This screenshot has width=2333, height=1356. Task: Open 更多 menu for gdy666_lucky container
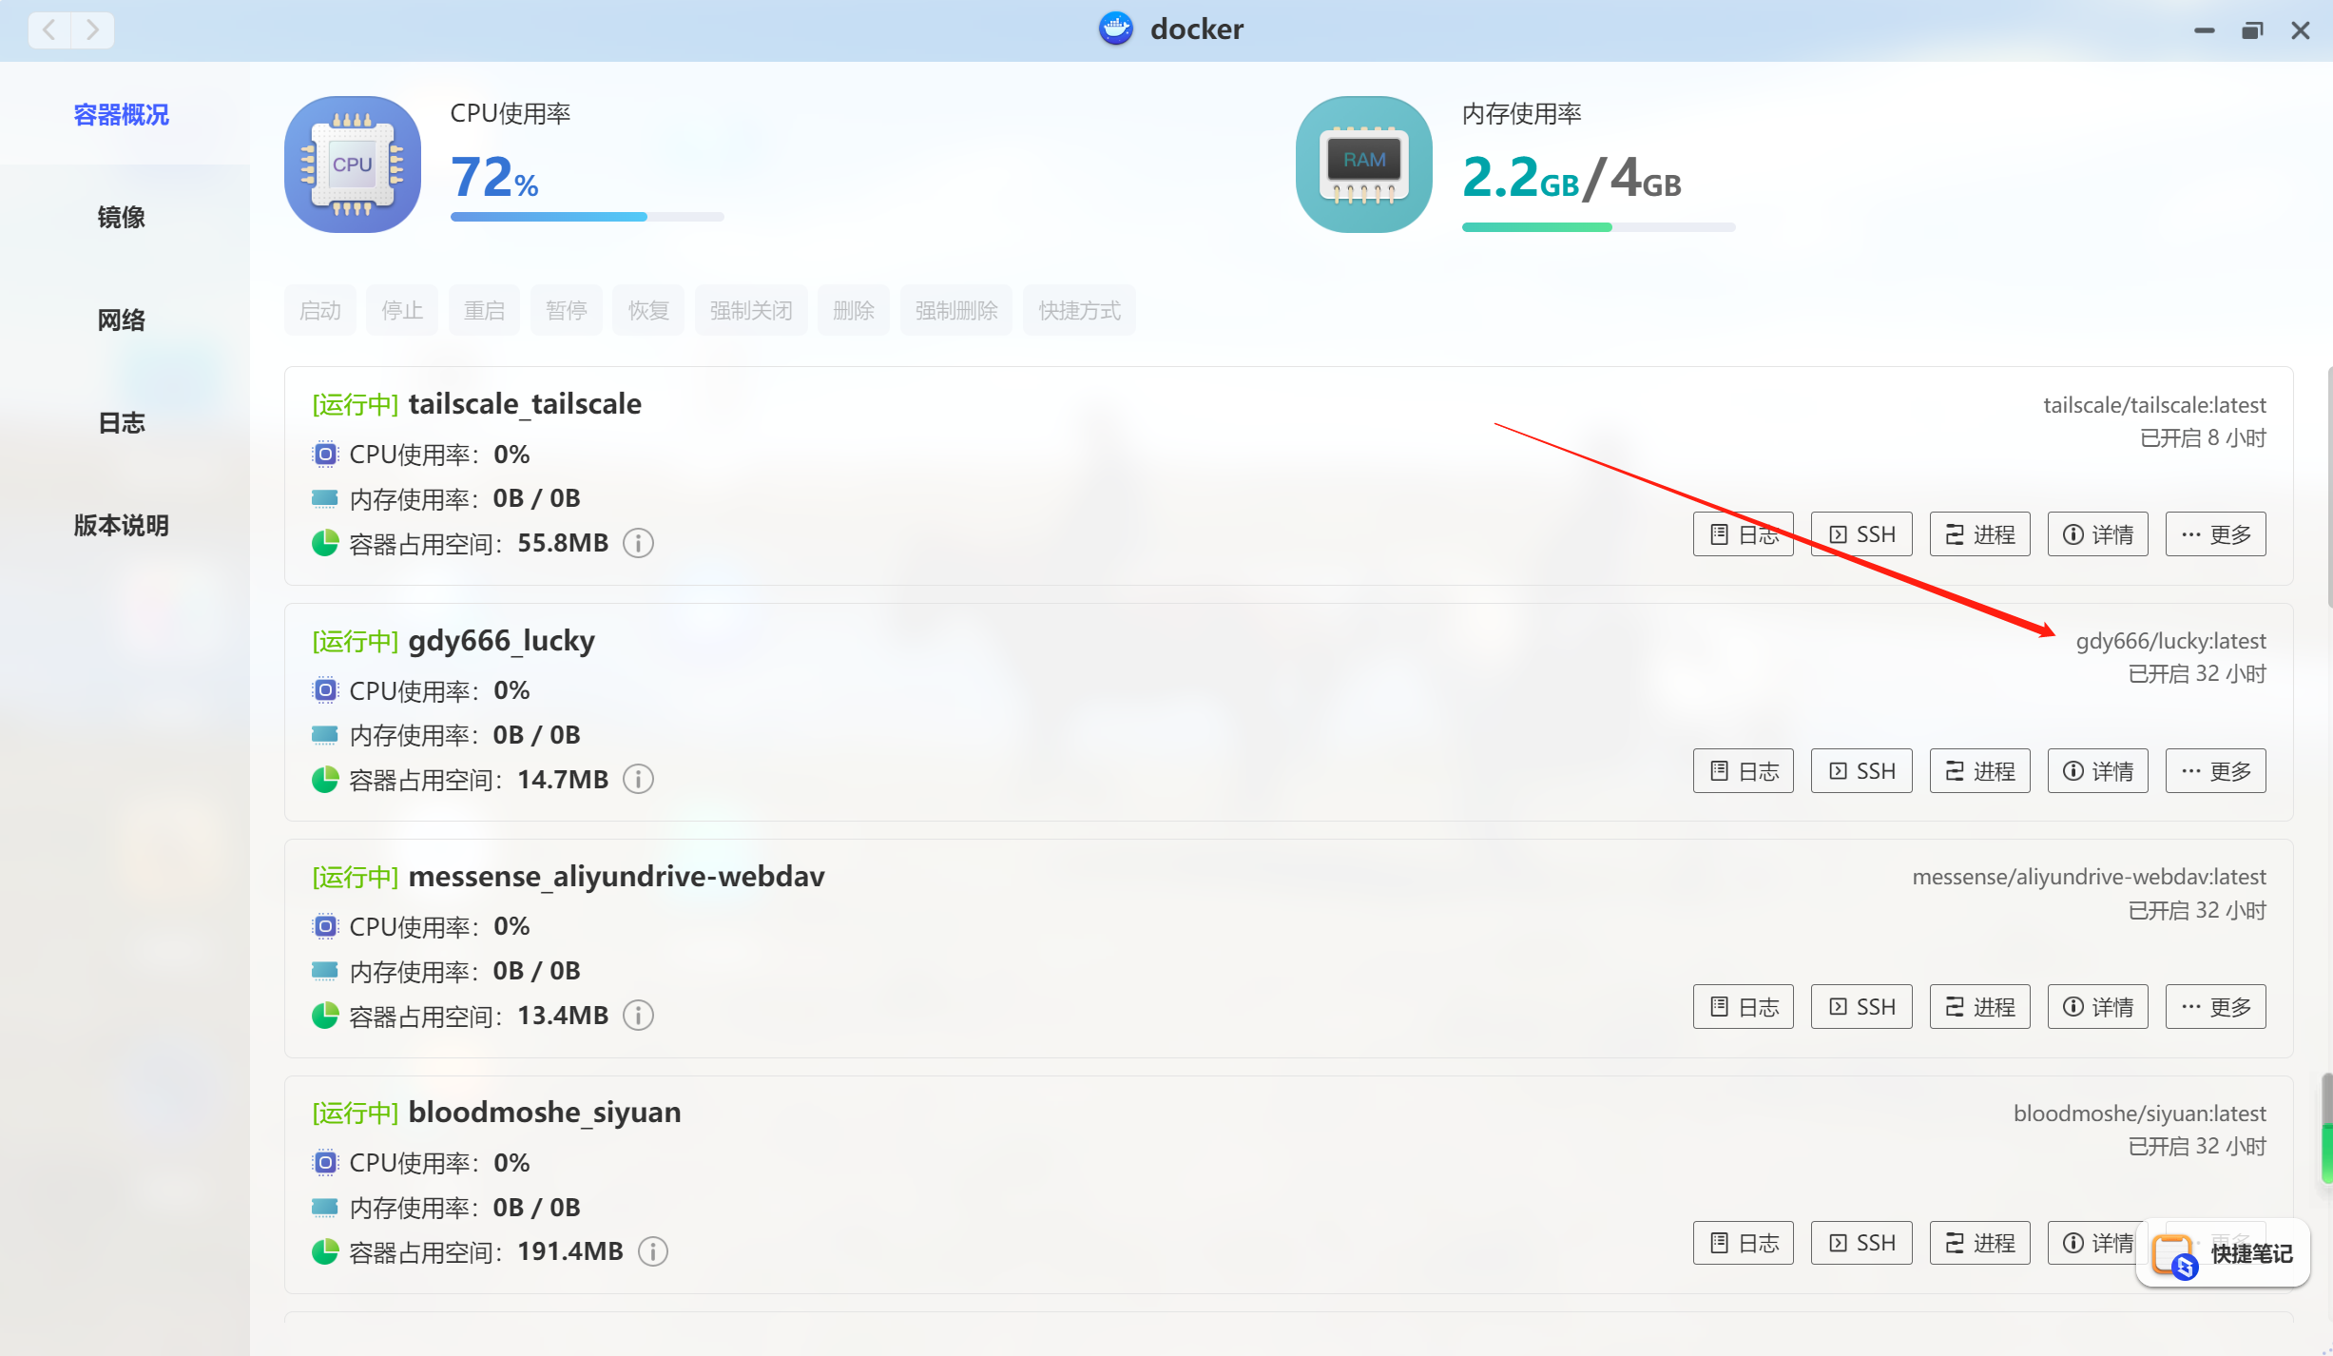point(2215,770)
